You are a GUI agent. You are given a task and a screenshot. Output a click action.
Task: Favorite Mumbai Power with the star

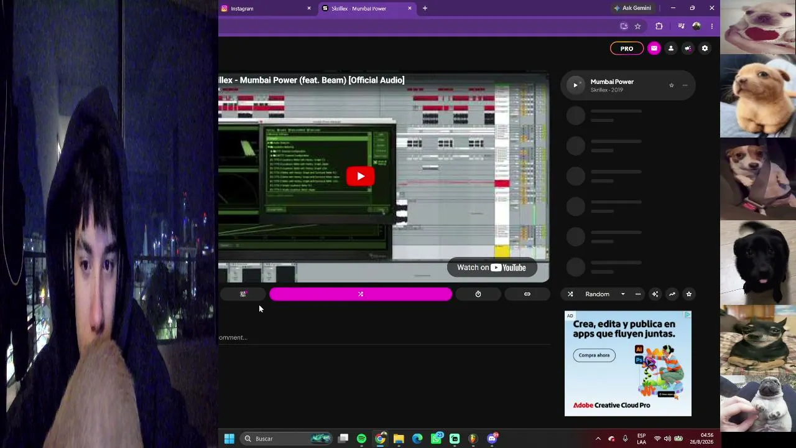(x=672, y=85)
